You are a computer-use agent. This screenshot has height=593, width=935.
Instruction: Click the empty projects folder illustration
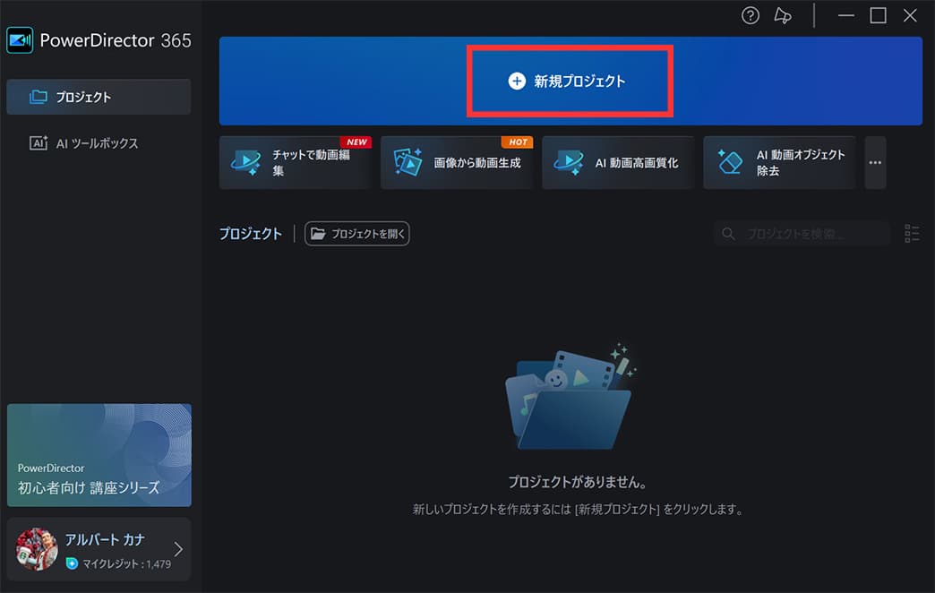coord(570,397)
